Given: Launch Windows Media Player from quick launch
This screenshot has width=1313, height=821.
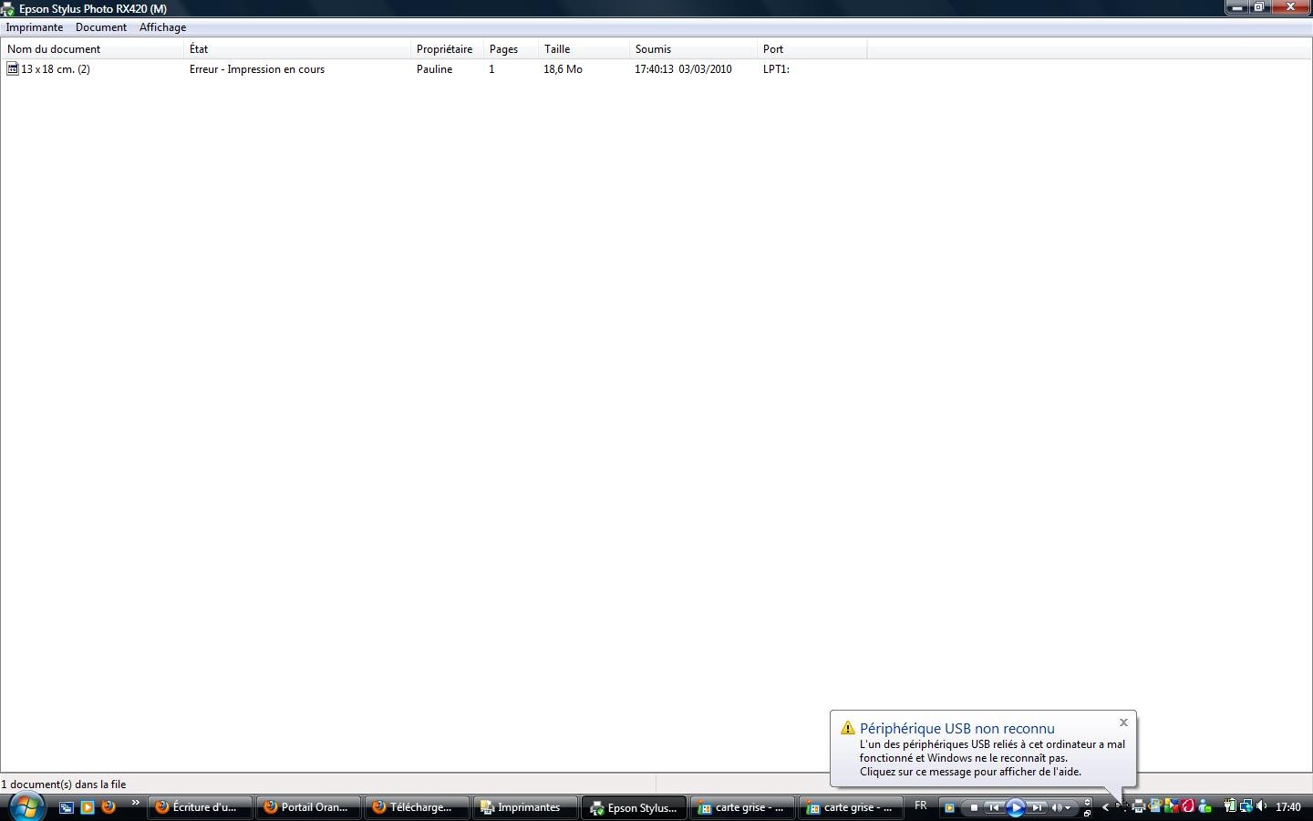Looking at the screenshot, I should 88,807.
